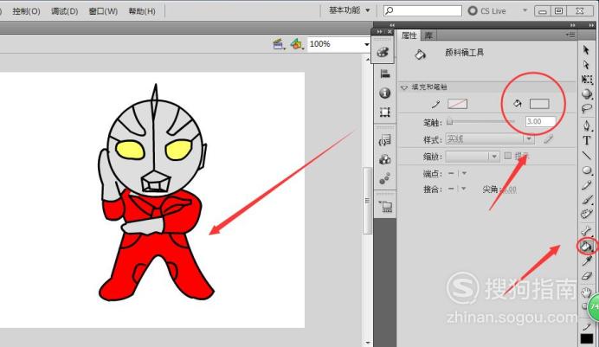Click the Edit Scene clapperboard icon
This screenshot has height=347, width=599.
[x=279, y=44]
